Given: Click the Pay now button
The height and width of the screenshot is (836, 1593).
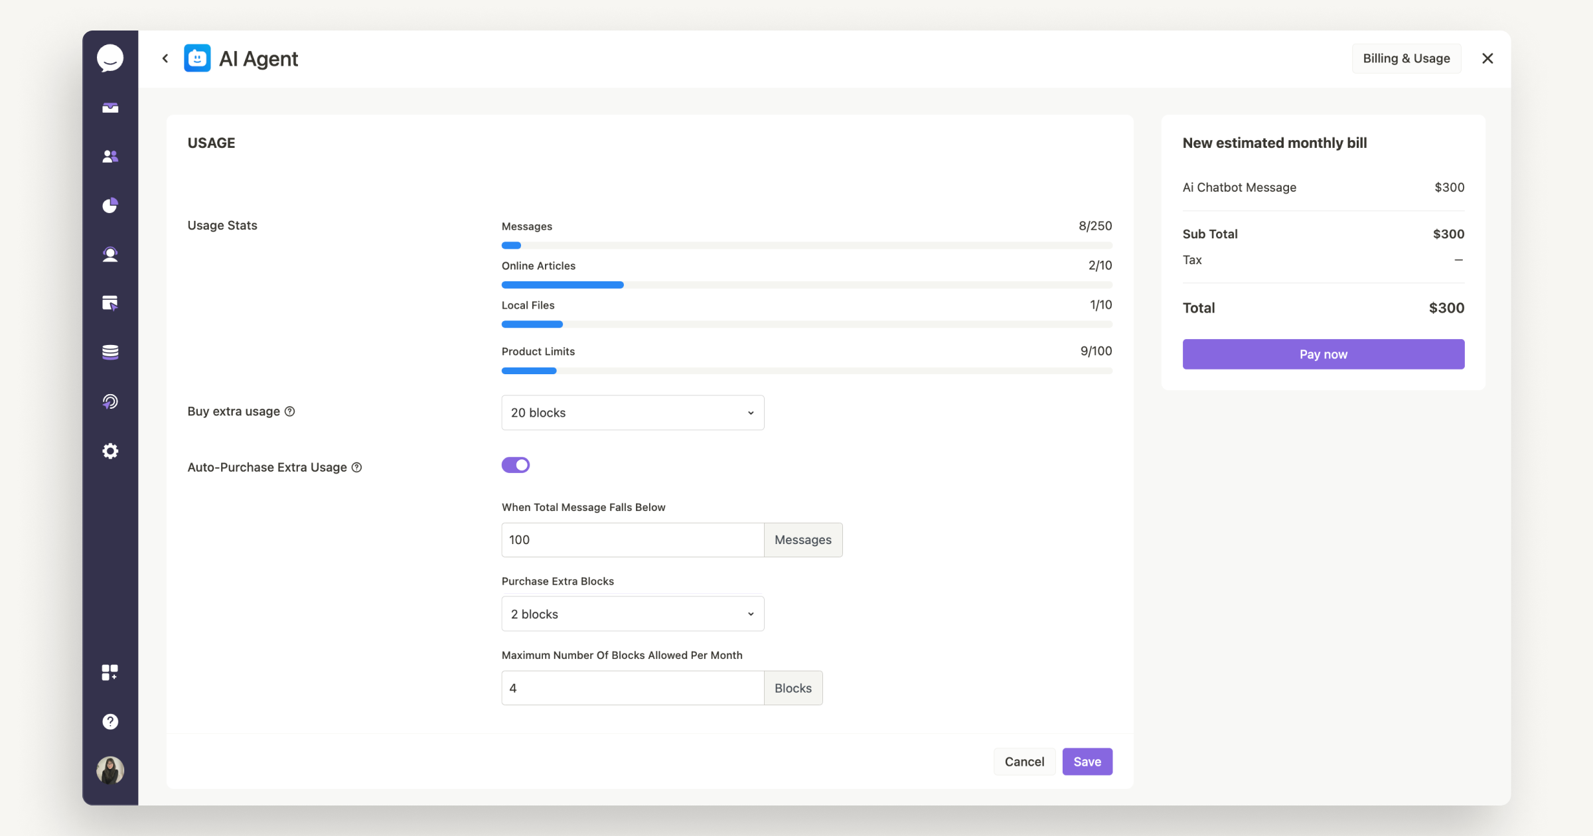Looking at the screenshot, I should click(x=1322, y=354).
